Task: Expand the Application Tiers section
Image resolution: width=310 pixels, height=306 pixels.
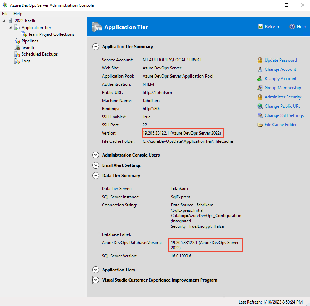Action: click(x=96, y=270)
